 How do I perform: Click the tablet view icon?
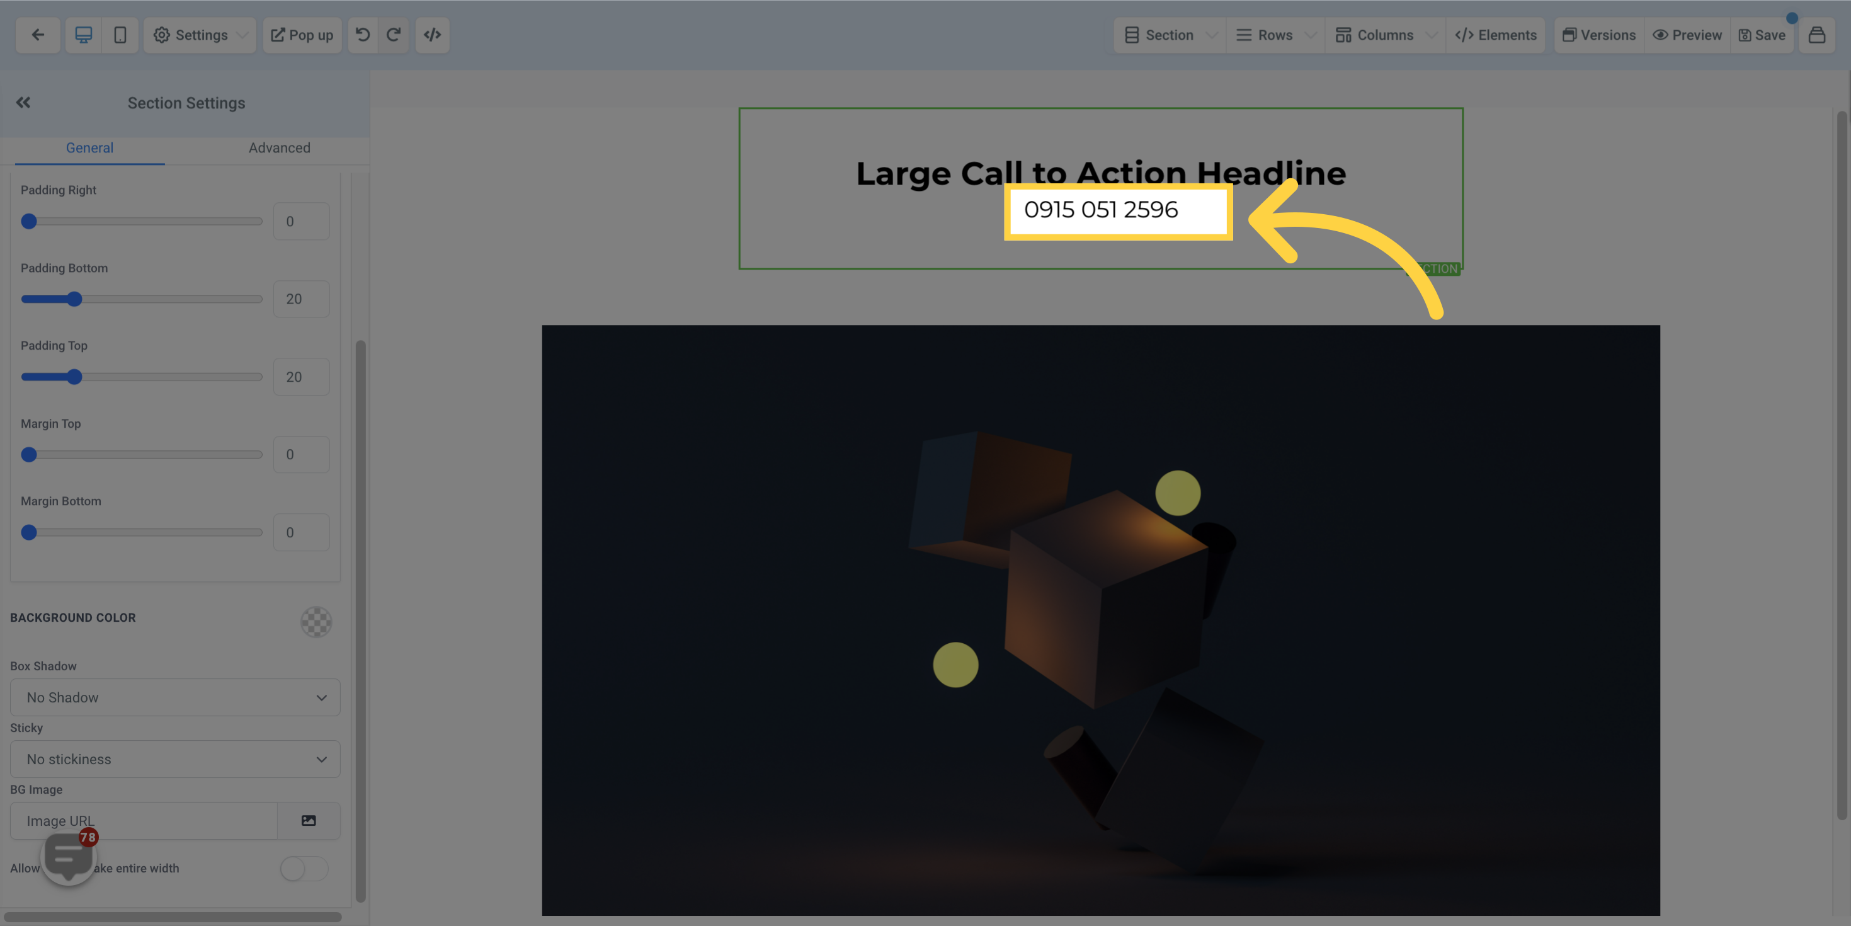click(x=120, y=34)
